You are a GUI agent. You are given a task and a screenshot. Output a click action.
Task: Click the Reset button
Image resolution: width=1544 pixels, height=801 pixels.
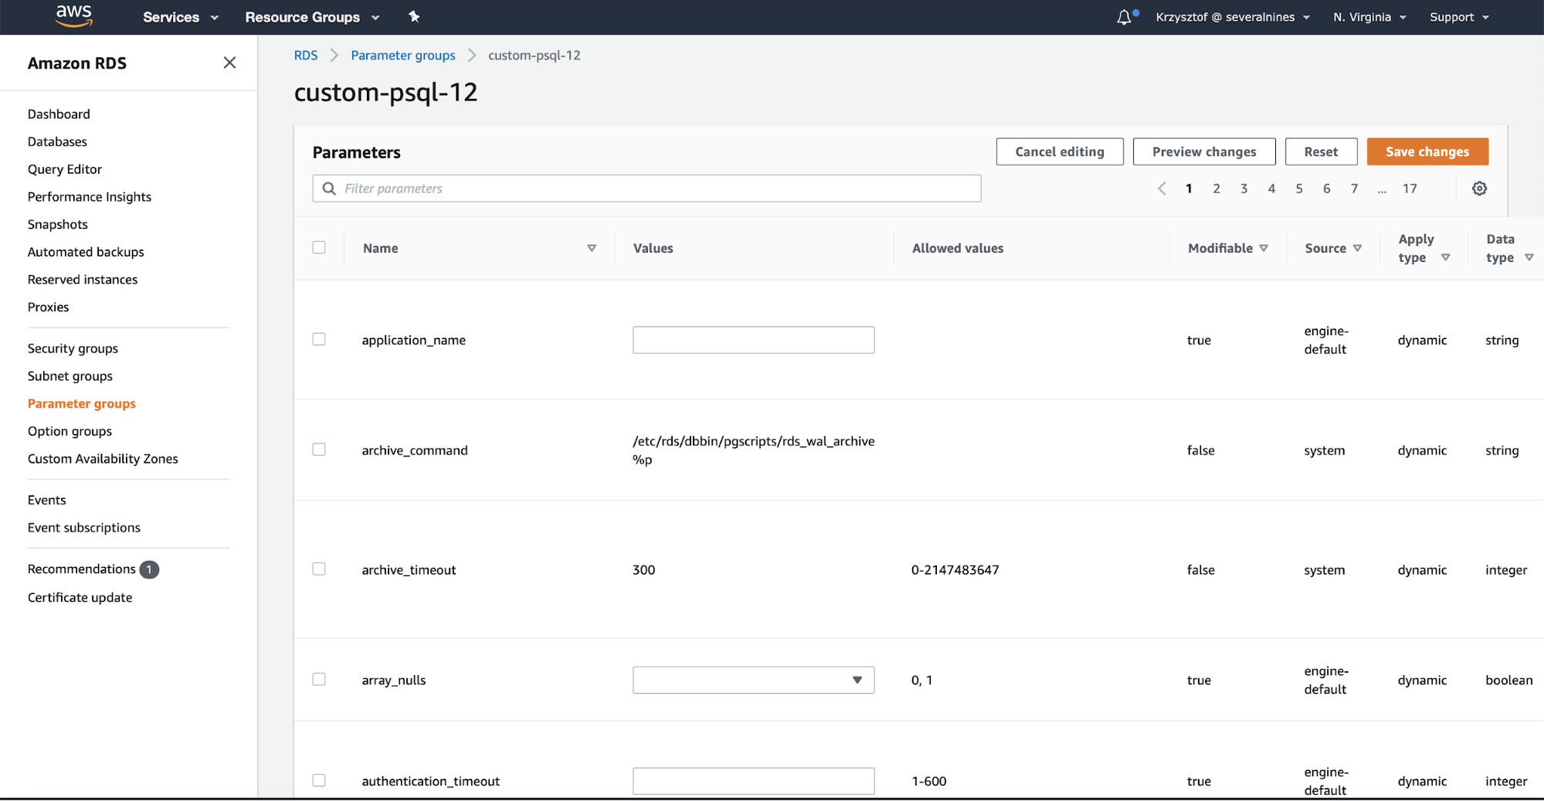[x=1321, y=151]
